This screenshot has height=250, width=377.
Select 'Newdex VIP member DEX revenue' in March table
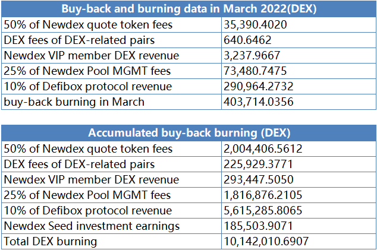click(x=92, y=55)
